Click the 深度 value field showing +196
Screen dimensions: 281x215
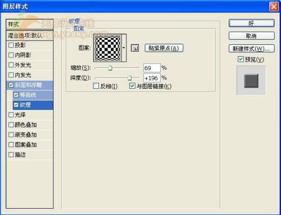152,78
